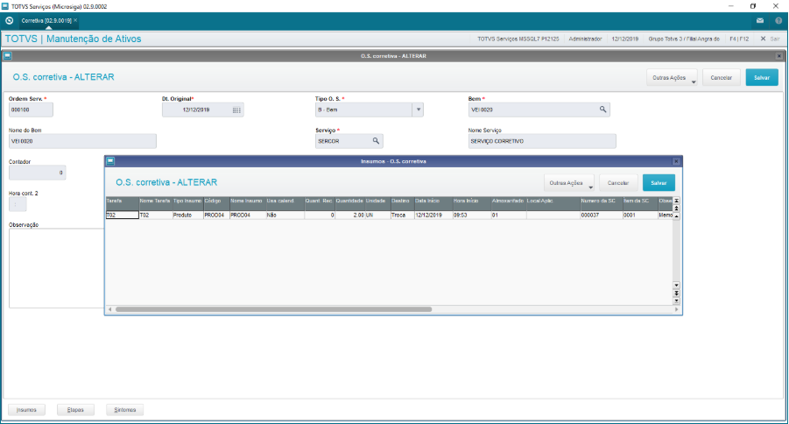The height and width of the screenshot is (424, 789).
Task: Select the Tarefa cell T02 being edited
Action: tap(123, 215)
